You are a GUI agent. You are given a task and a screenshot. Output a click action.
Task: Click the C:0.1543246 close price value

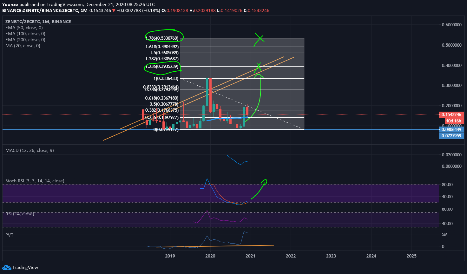tap(256, 10)
